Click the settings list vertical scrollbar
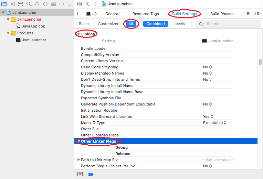This screenshot has width=263, height=179. click(260, 62)
